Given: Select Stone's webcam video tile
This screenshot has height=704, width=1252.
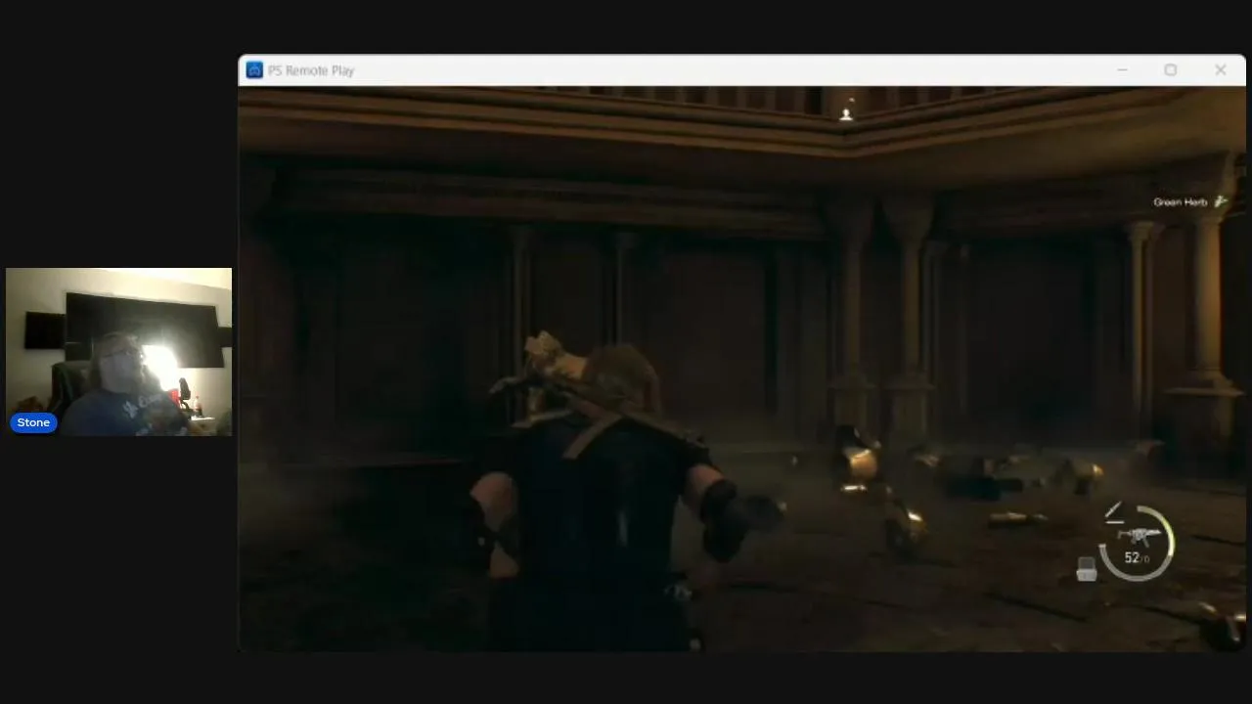Looking at the screenshot, I should [118, 352].
